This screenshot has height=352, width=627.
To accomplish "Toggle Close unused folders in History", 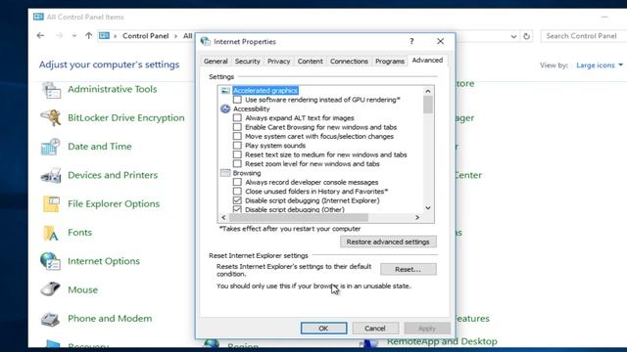I will click(x=237, y=192).
